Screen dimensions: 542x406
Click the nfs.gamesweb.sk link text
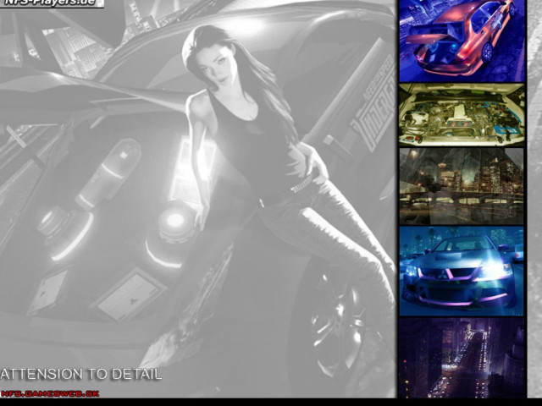tap(50, 393)
